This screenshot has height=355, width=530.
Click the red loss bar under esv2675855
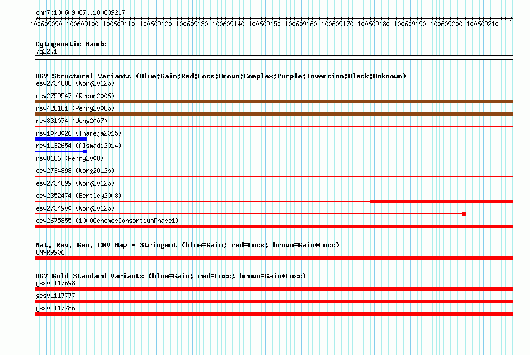274,227
